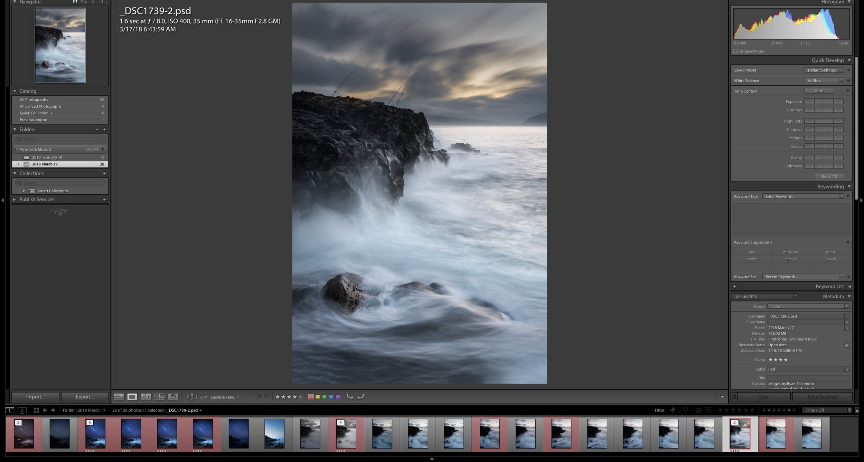Rotate photo clockwise in toolbar
The height and width of the screenshot is (462, 864).
coord(360,397)
